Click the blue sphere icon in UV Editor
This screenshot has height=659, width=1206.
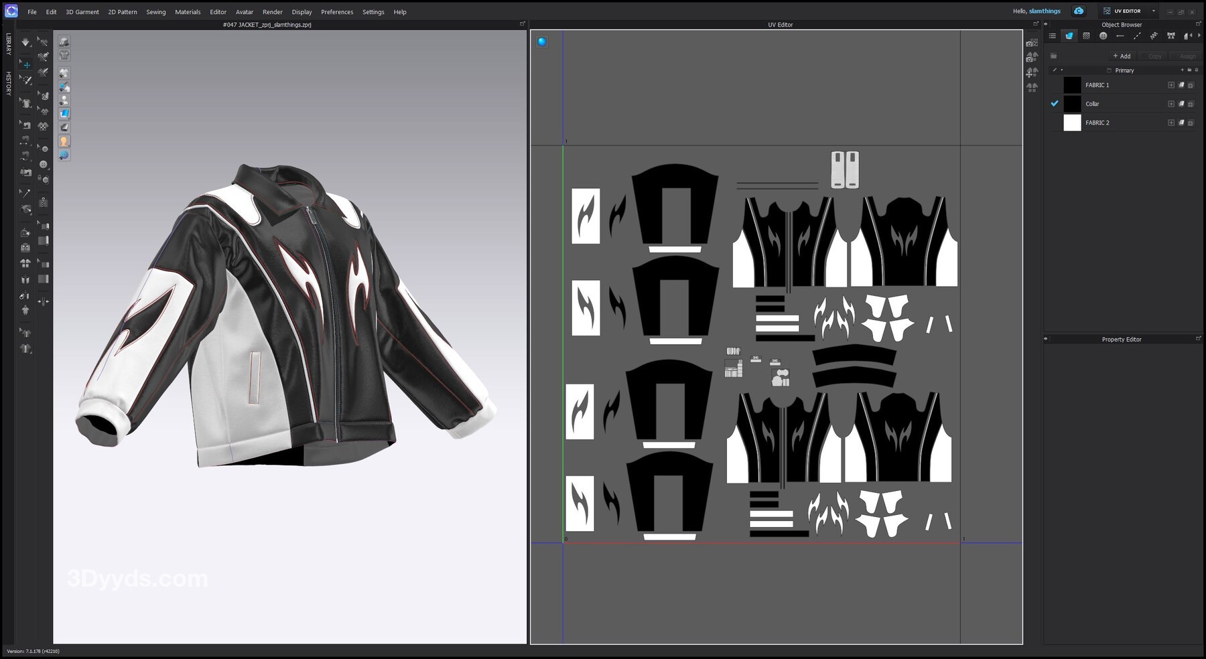[542, 42]
